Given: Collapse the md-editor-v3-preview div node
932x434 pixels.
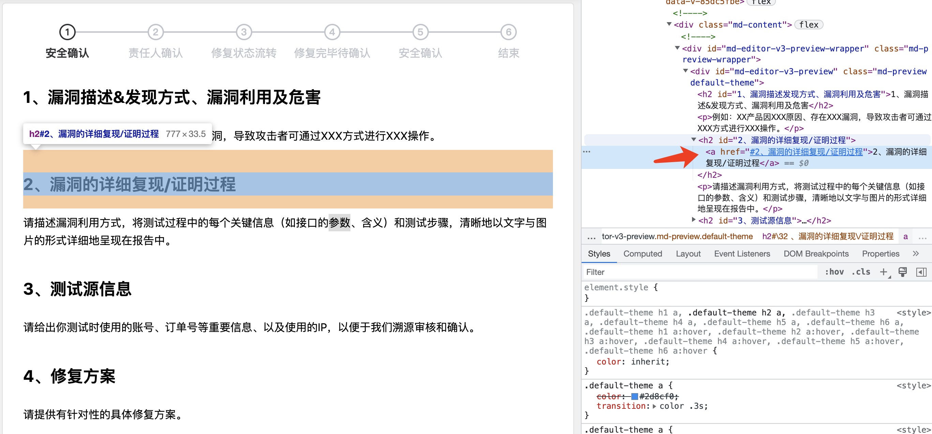Looking at the screenshot, I should [x=685, y=71].
